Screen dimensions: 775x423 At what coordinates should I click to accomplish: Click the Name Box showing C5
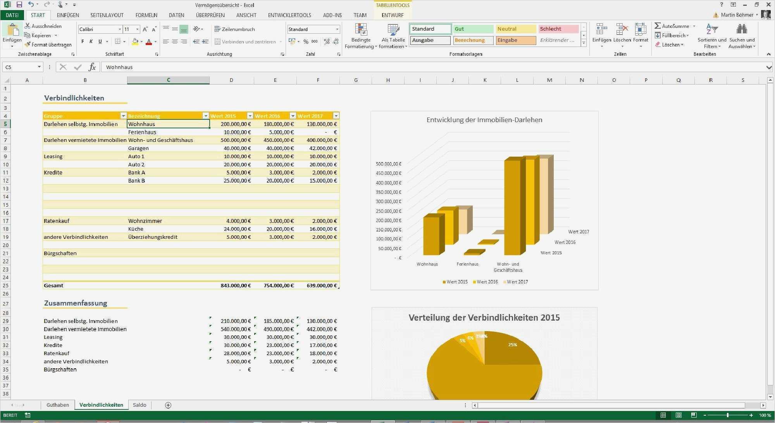click(x=19, y=67)
